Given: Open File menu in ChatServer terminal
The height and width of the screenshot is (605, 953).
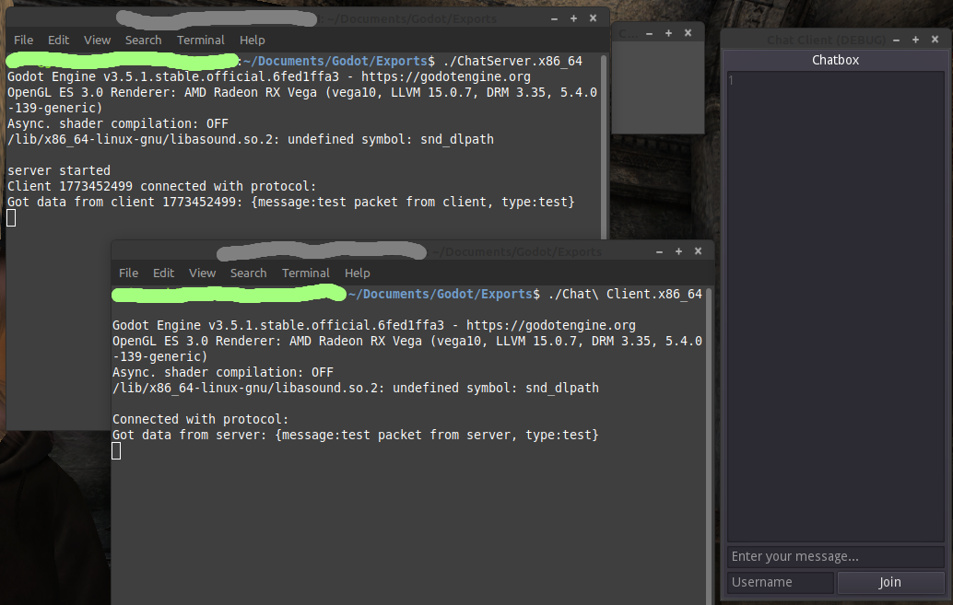Looking at the screenshot, I should click(23, 40).
